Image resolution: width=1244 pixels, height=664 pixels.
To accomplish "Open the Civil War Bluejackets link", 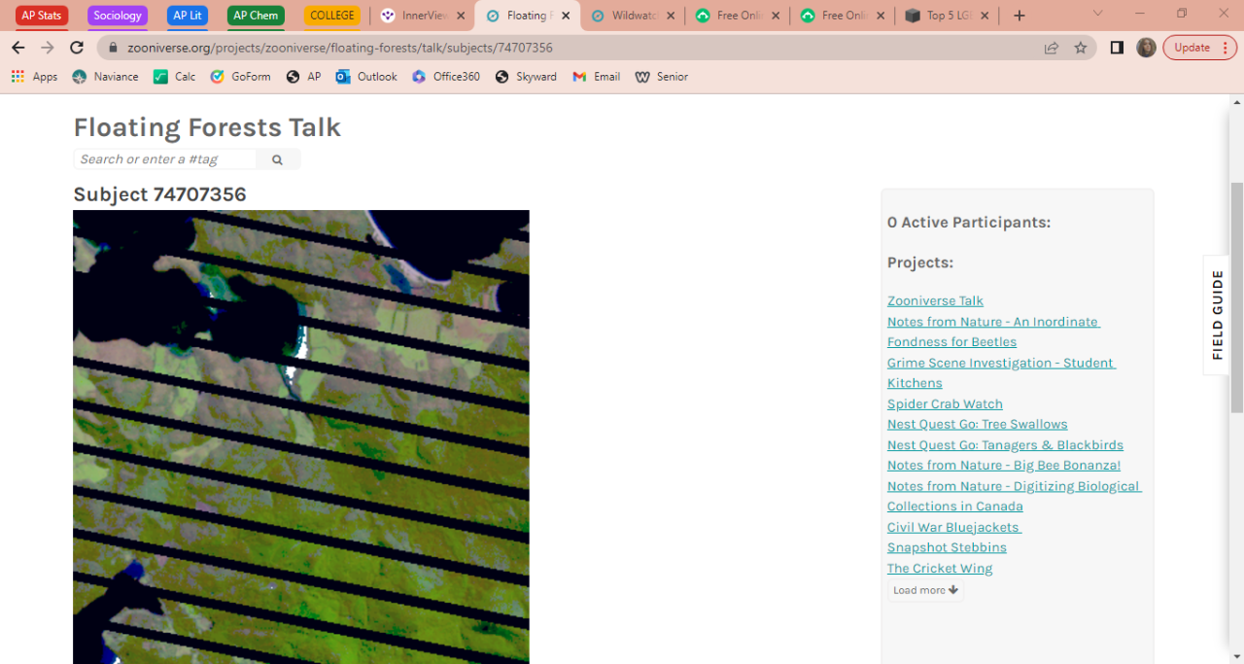I will point(953,528).
